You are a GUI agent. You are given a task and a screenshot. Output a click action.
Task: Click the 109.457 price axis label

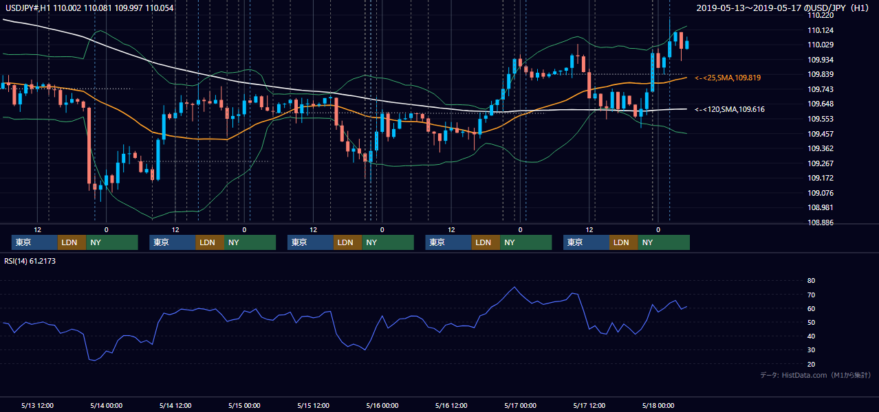[x=820, y=133]
